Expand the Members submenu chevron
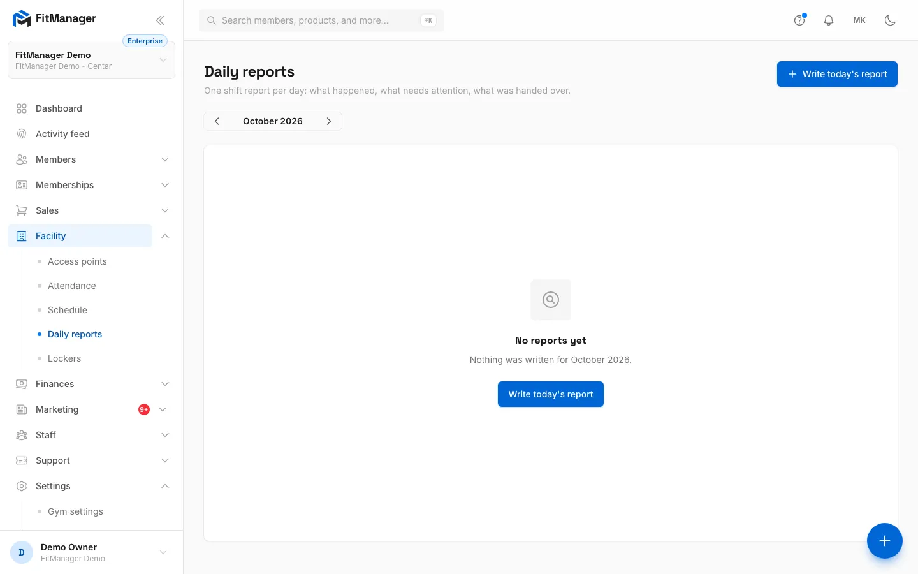The image size is (918, 574). (165, 159)
